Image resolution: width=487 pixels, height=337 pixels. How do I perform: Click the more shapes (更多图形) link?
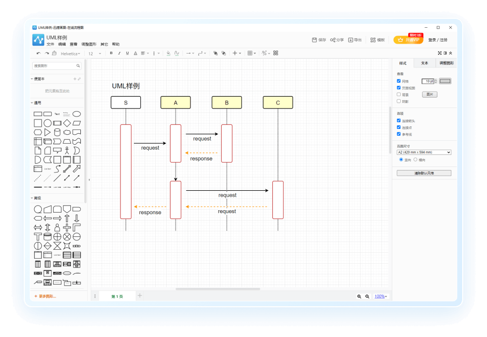(x=45, y=296)
